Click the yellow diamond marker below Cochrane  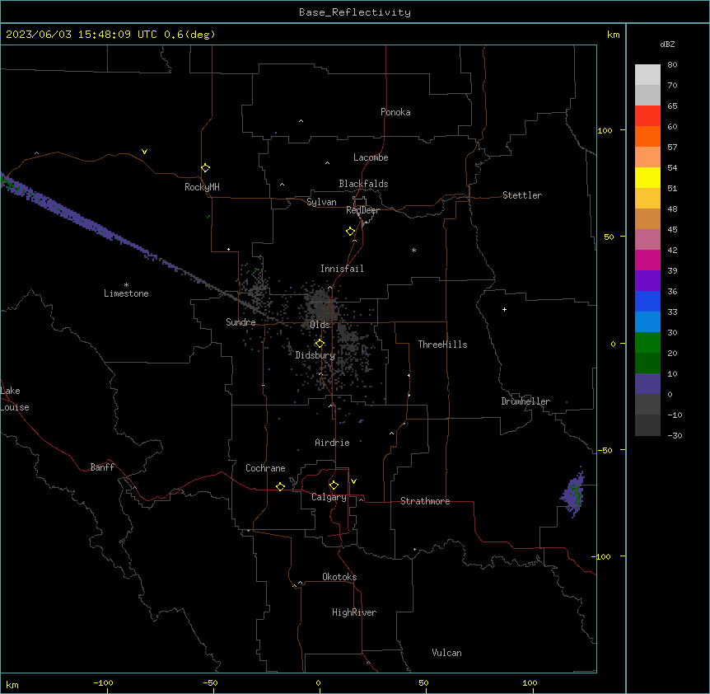pos(280,486)
